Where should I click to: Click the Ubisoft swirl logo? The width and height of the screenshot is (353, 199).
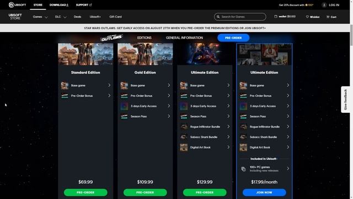(11, 5)
